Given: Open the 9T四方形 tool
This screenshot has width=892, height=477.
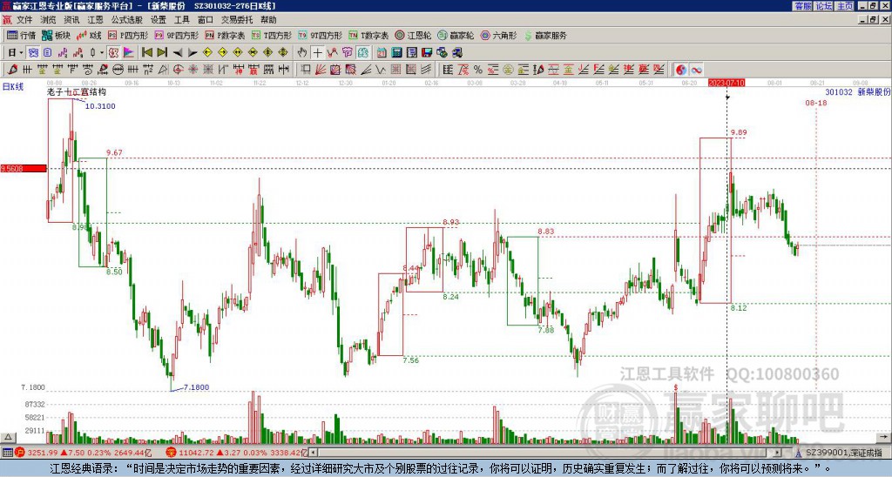Looking at the screenshot, I should click(320, 35).
